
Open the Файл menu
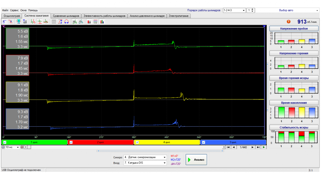pyautogui.click(x=5, y=10)
